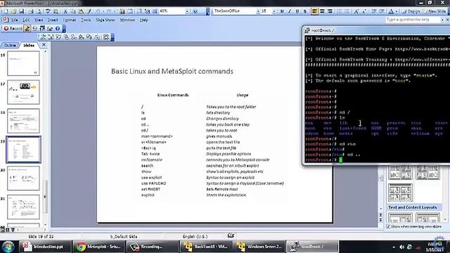Click the Copy icon in toolbar
This screenshot has height=253, width=450.
coord(73,11)
